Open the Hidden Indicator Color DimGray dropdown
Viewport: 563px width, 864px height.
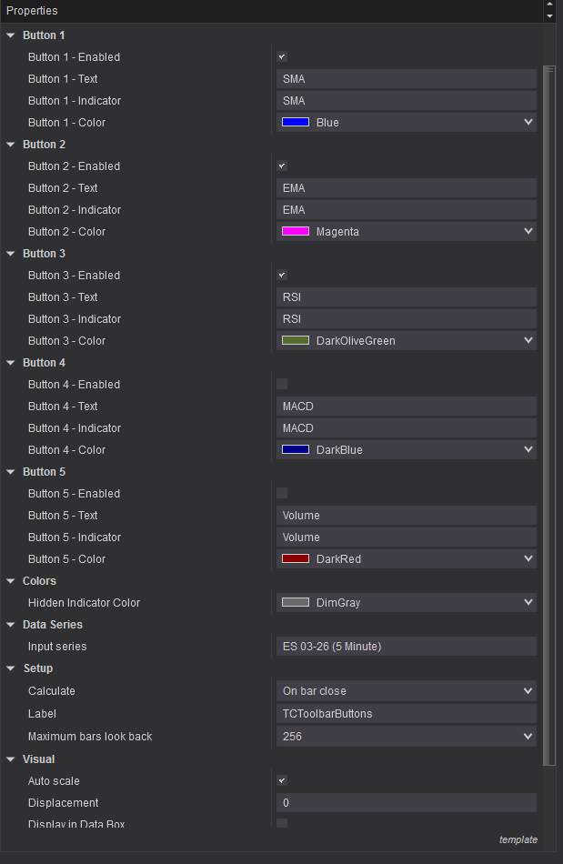pos(406,602)
